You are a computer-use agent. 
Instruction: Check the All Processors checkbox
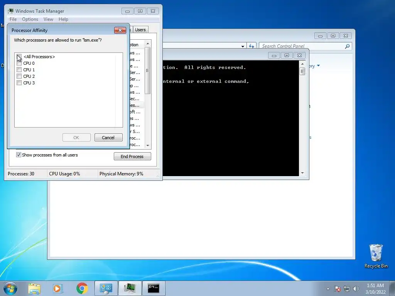coord(19,57)
